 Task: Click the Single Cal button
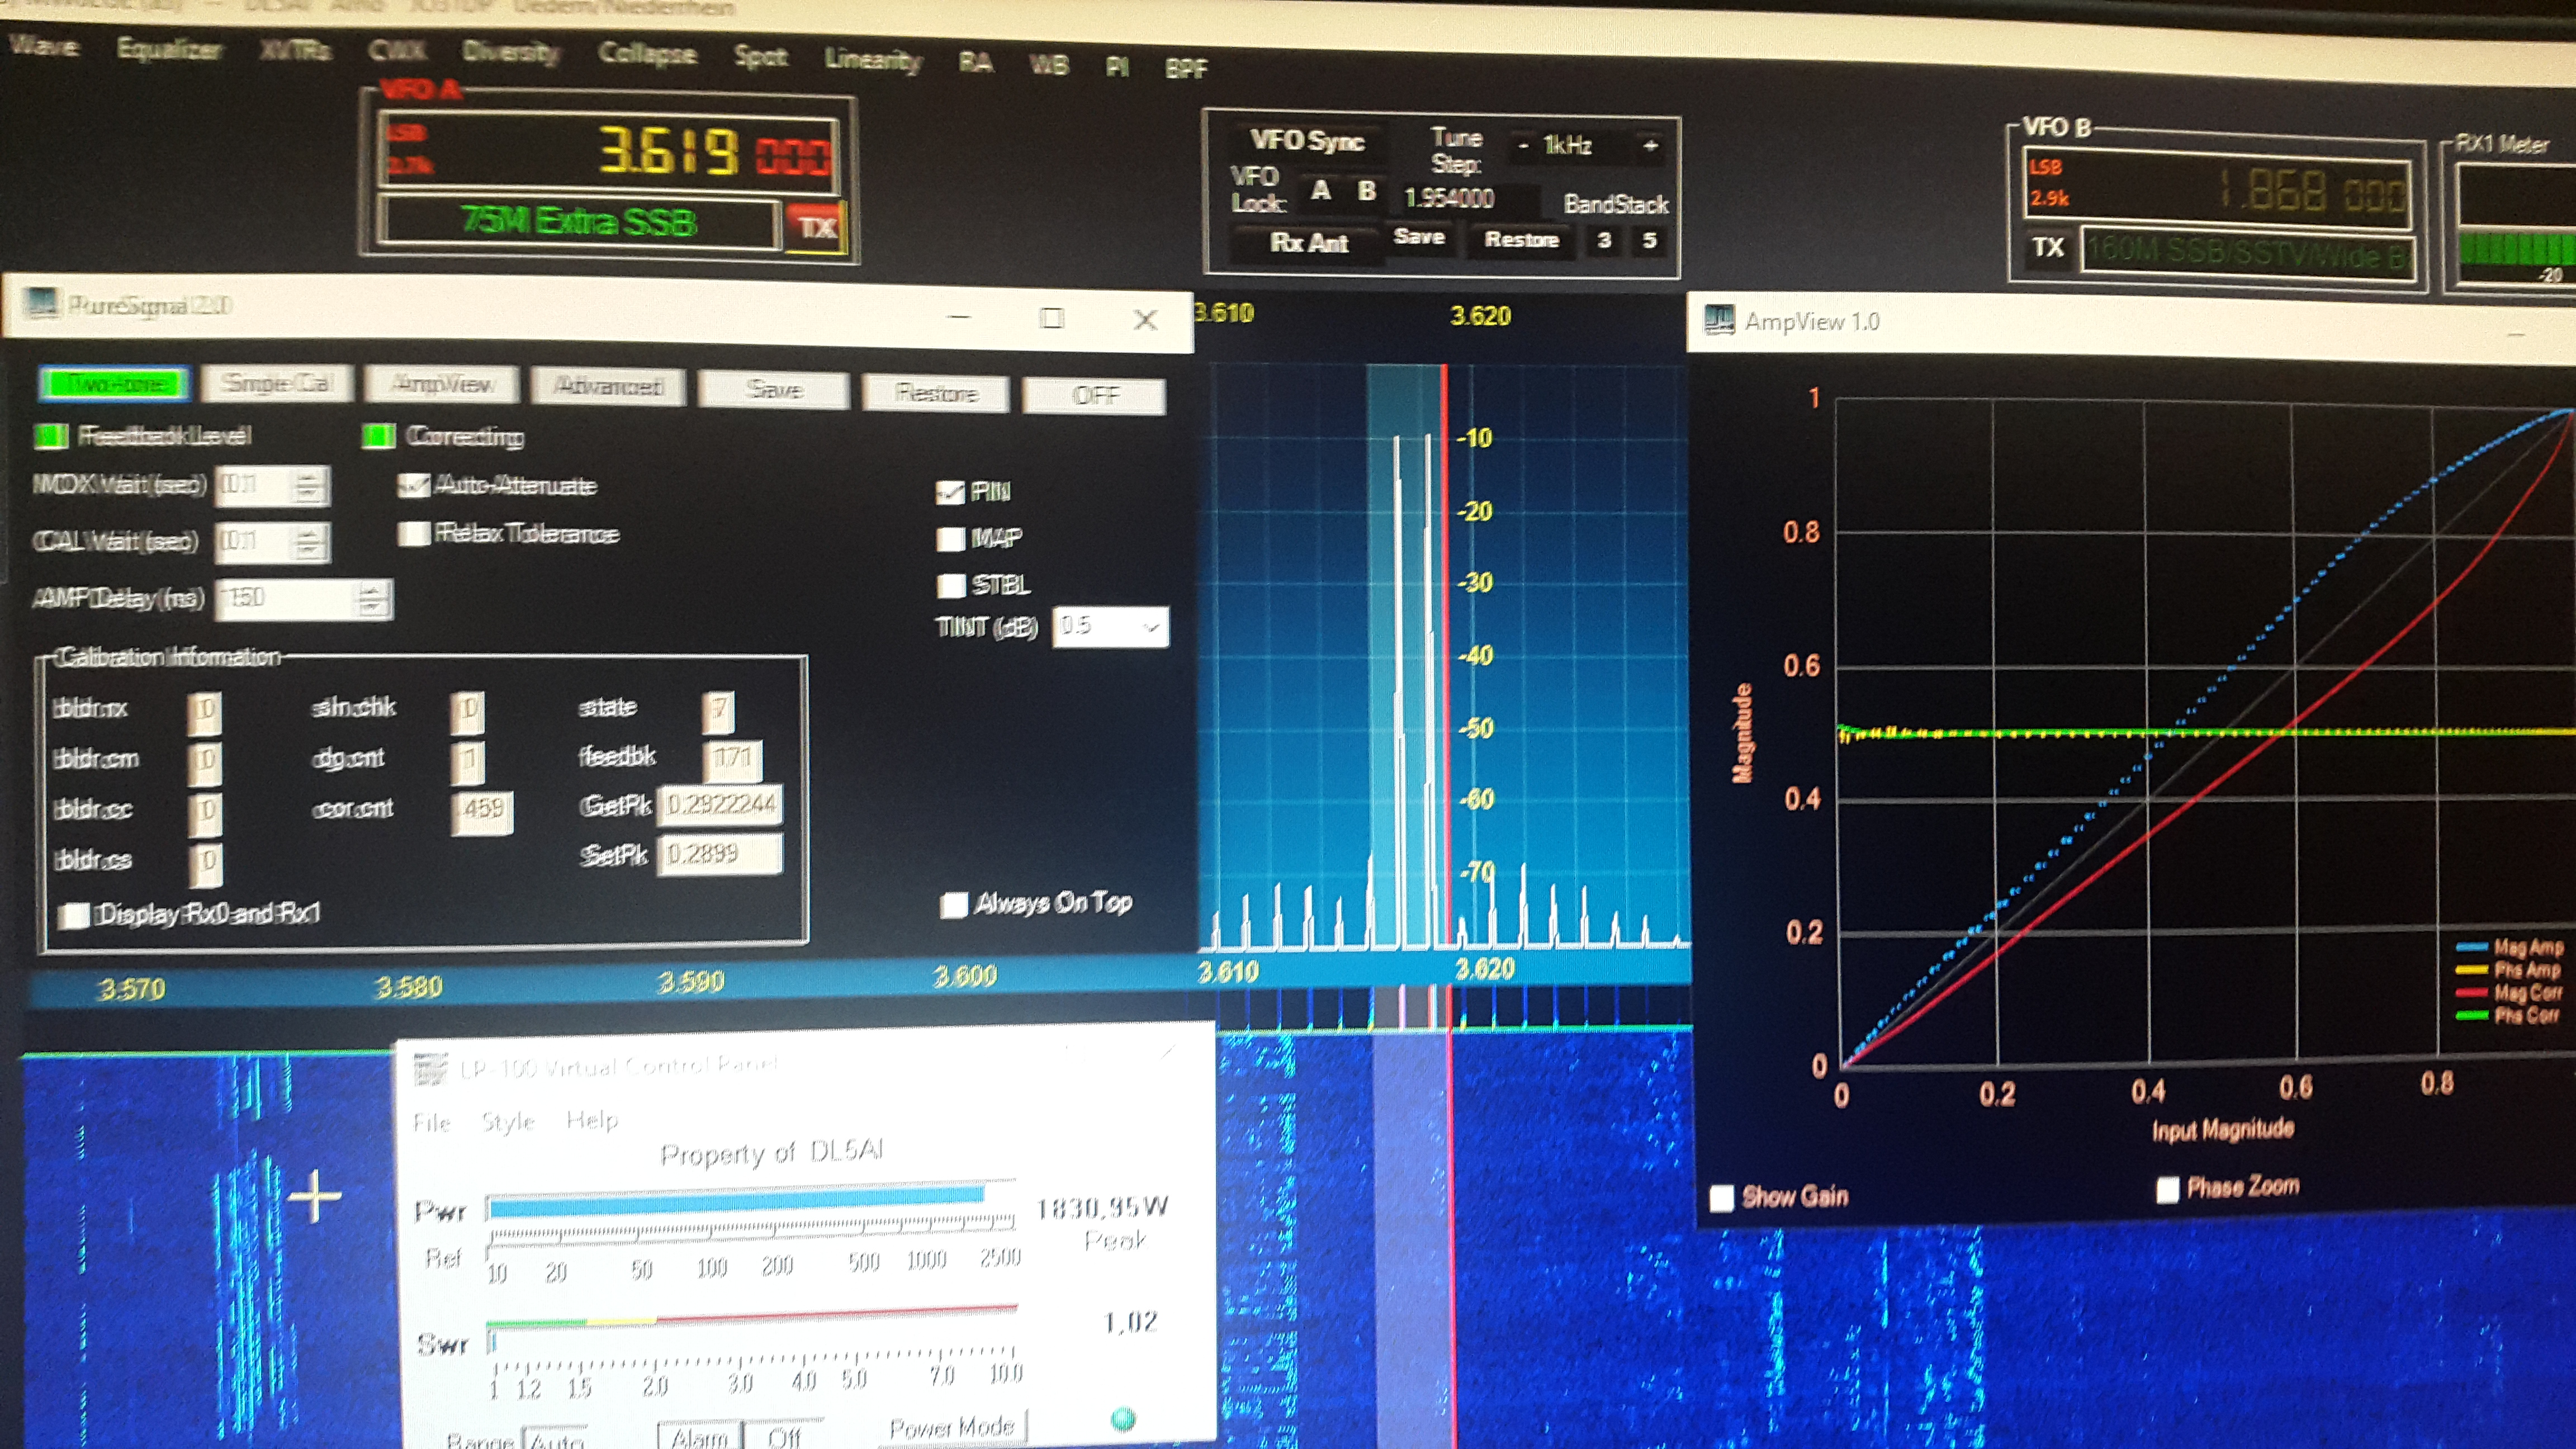point(277,384)
